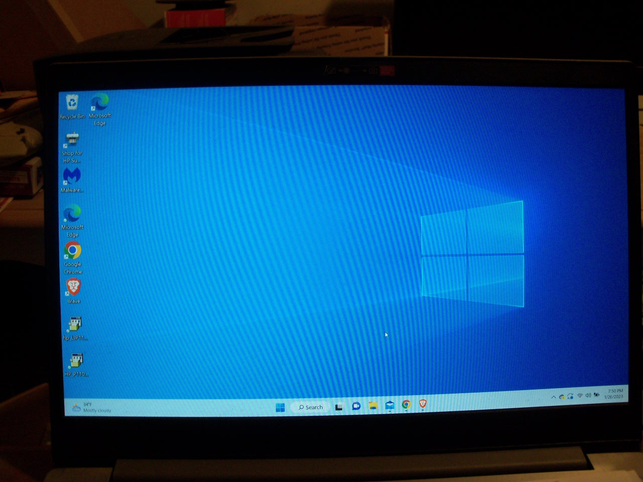Open Wi-Fi network settings in tray
Viewport: 643px width, 482px height.
[580, 396]
